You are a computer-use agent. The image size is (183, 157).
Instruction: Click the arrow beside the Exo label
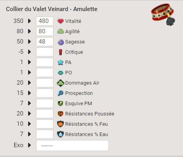click(30, 145)
